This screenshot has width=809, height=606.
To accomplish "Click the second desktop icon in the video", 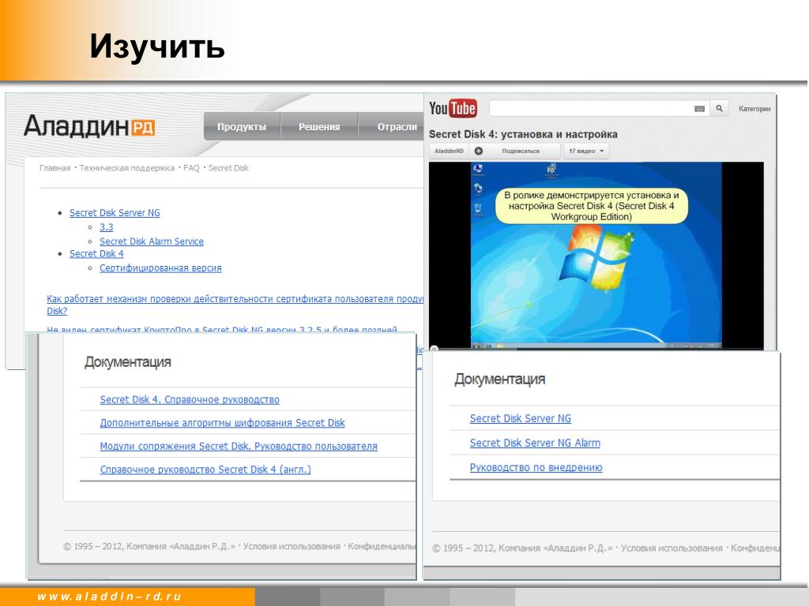I will 478,189.
